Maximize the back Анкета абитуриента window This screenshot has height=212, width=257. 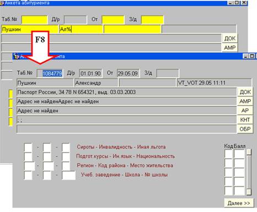(237, 3)
